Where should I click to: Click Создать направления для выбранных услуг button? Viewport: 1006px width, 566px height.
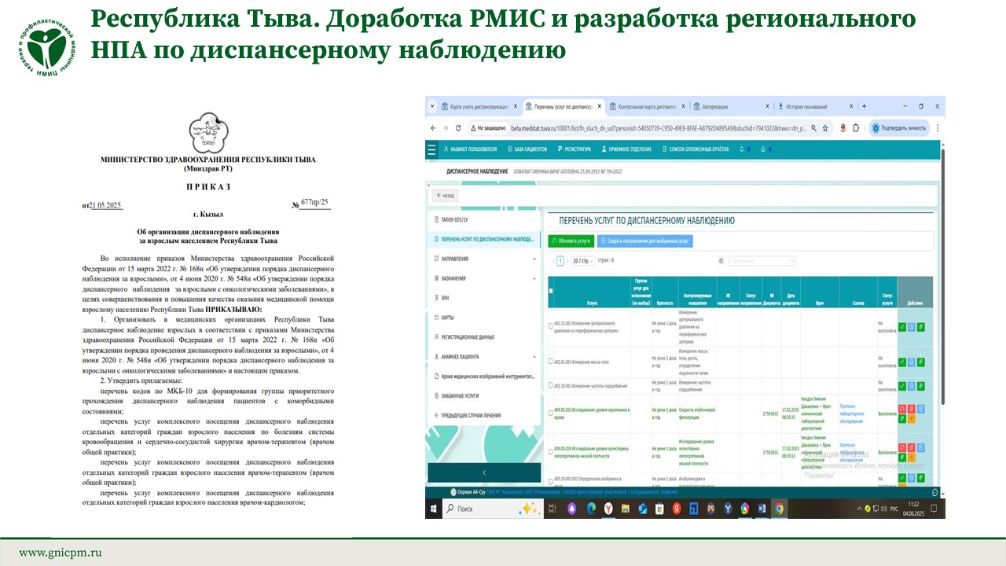(x=645, y=241)
